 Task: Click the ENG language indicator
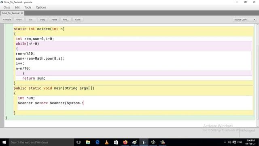240,142
